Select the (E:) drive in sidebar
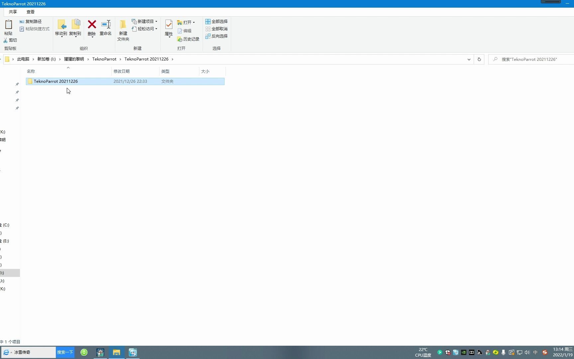Image resolution: width=574 pixels, height=359 pixels. pos(5,241)
